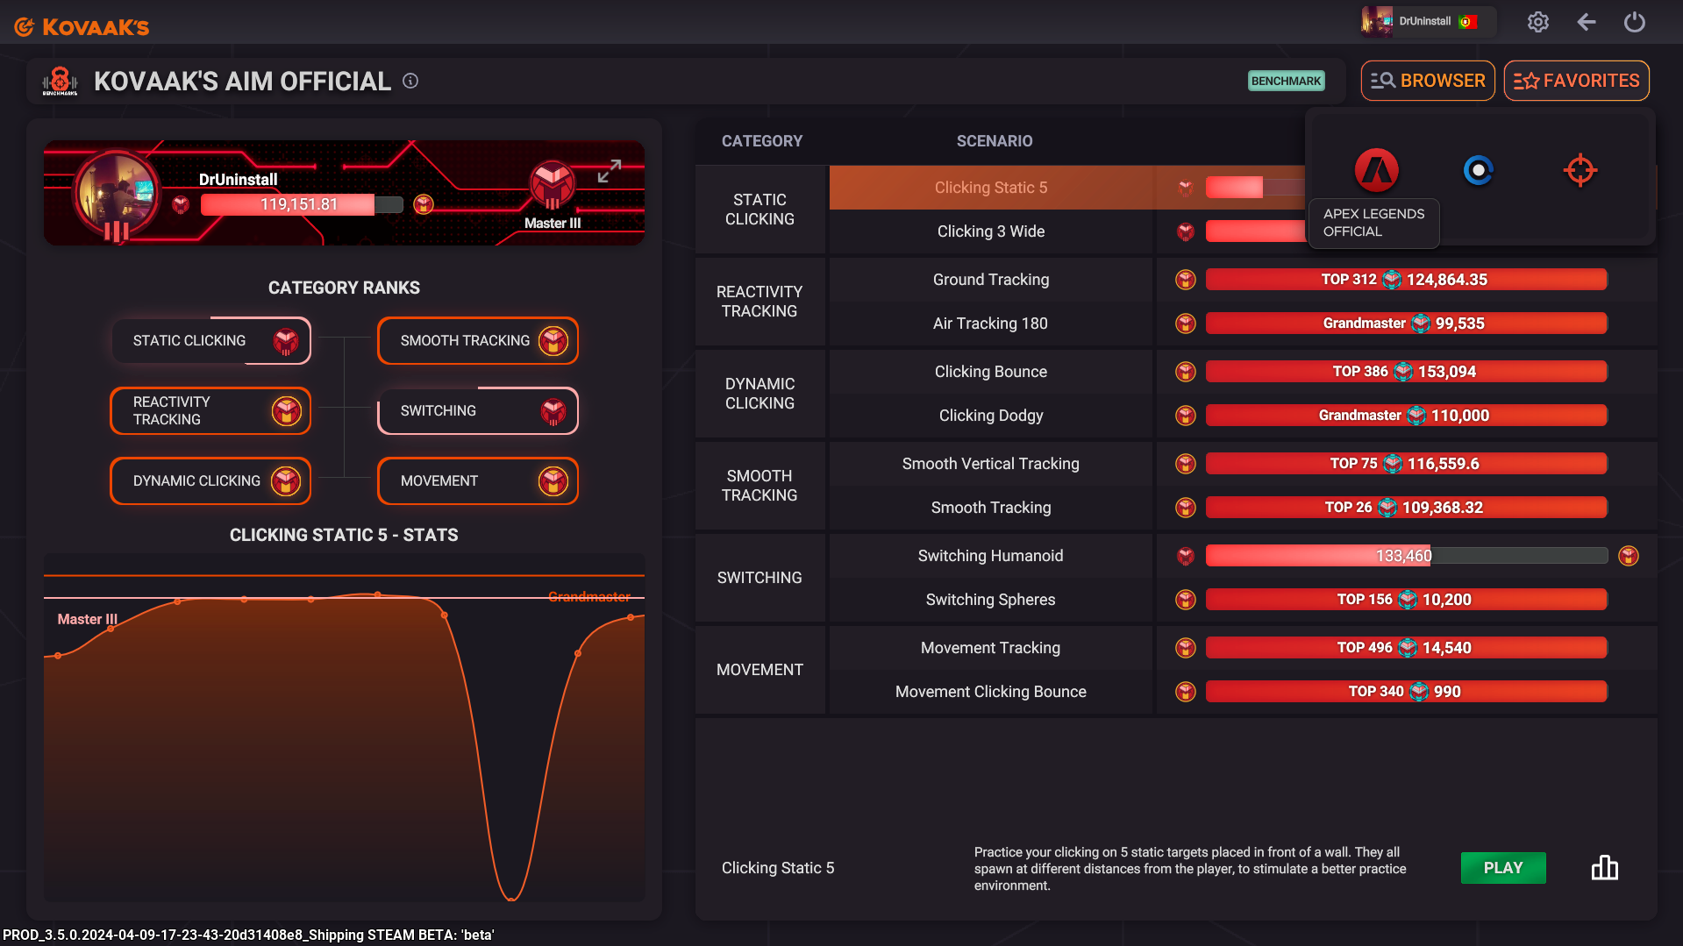Click the TOP 312 Ground Tracking score bar

pyautogui.click(x=1407, y=280)
